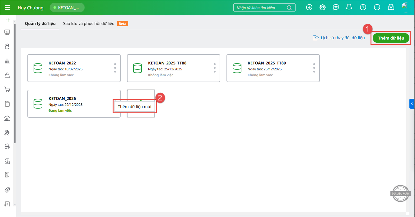The height and width of the screenshot is (217, 415).
Task: Open settings gear icon
Action: [x=323, y=7]
